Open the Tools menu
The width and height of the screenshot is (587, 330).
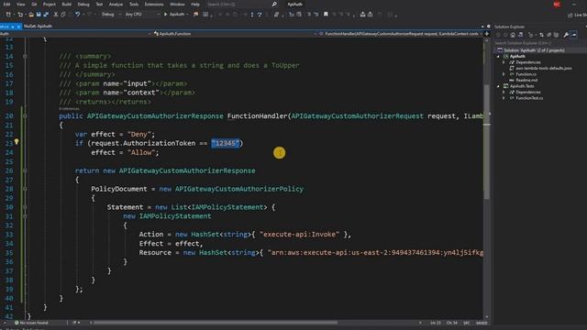[134, 4]
